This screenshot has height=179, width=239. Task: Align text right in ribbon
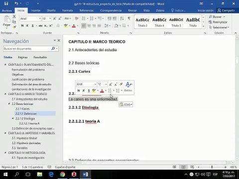click(x=94, y=26)
